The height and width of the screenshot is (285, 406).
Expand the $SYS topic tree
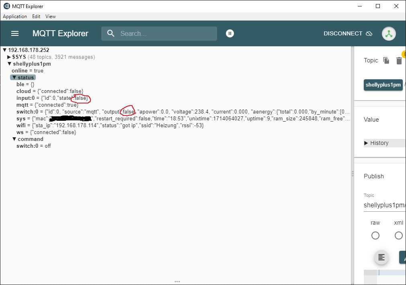pos(9,57)
